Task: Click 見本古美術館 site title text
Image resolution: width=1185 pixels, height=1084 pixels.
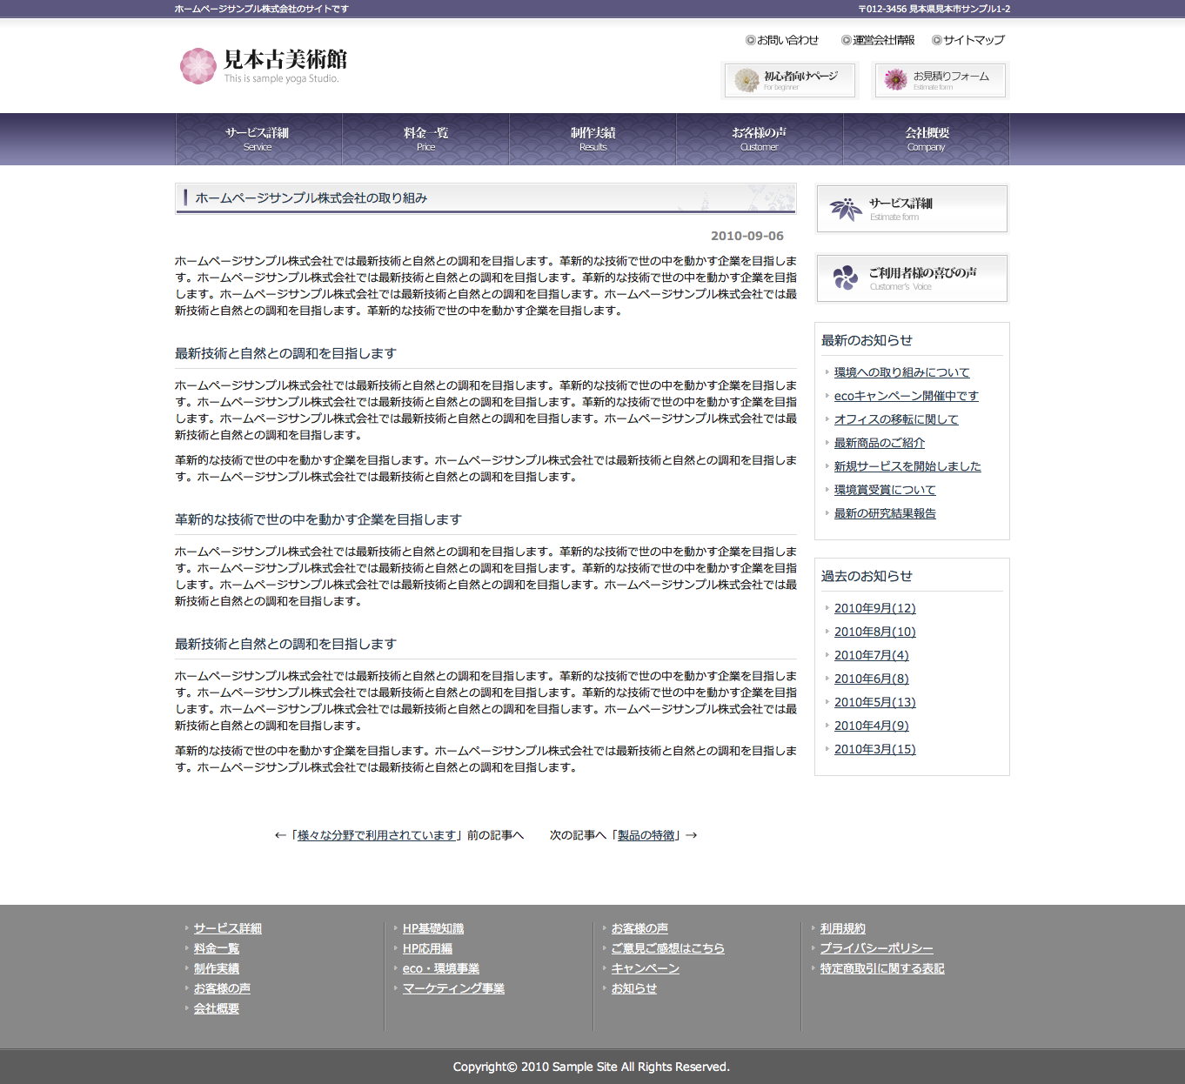Action: pos(285,59)
